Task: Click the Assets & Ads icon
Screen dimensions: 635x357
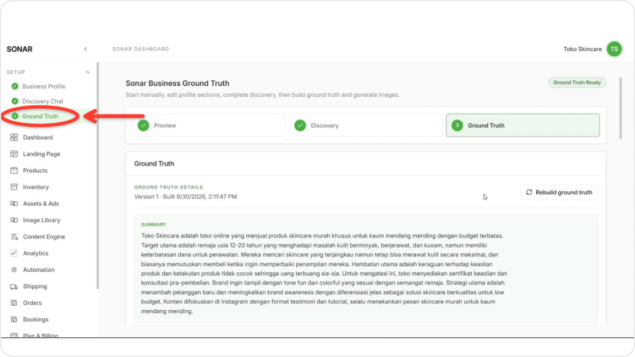Action: coord(14,204)
